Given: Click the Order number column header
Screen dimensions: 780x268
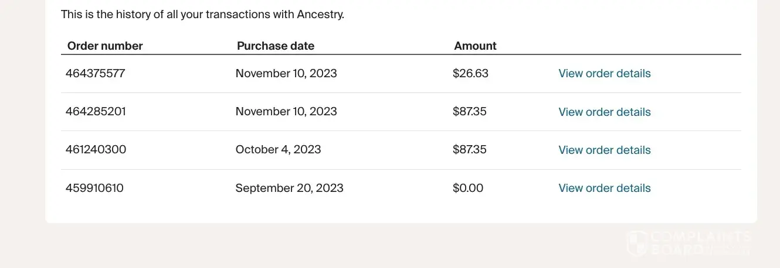Looking at the screenshot, I should point(105,46).
